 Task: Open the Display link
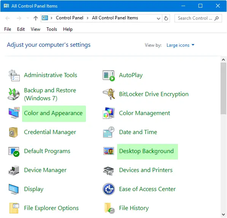pos(34,189)
